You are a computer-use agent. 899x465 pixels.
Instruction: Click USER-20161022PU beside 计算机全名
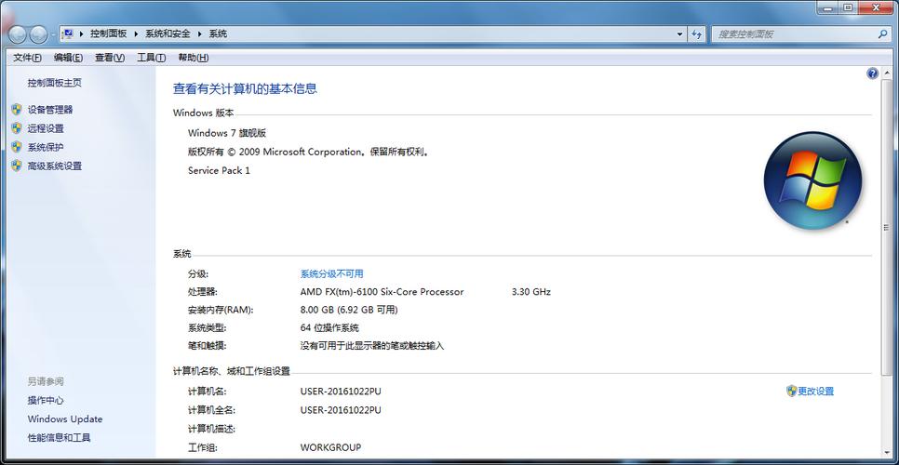pyautogui.click(x=341, y=410)
